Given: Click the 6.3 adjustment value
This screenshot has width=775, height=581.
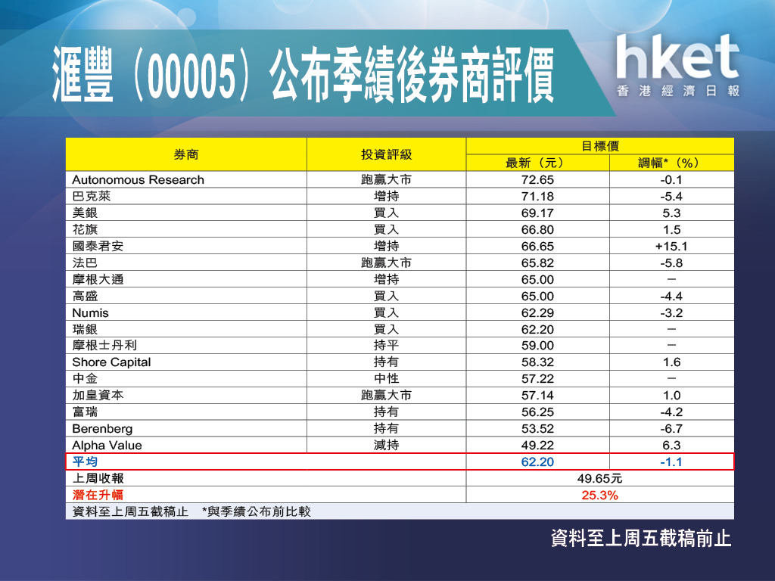Looking at the screenshot, I should pos(671,445).
